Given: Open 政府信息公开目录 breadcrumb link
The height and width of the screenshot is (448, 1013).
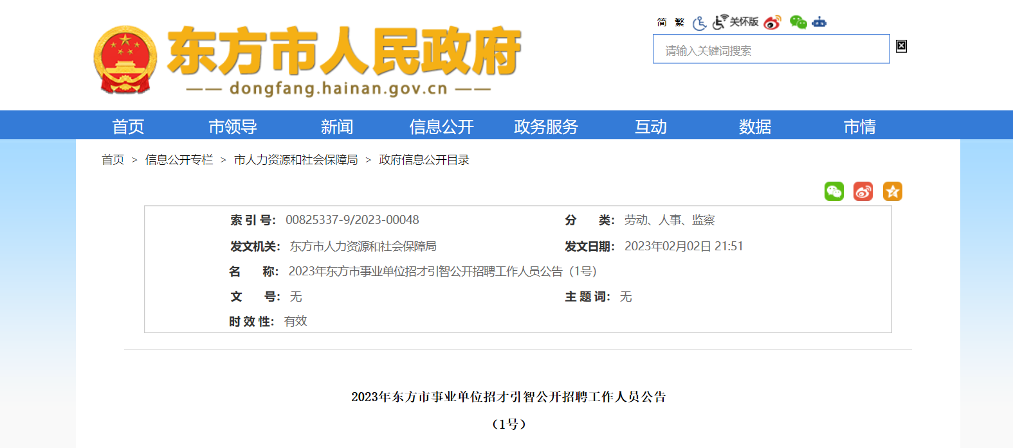Looking at the screenshot, I should click(x=424, y=160).
